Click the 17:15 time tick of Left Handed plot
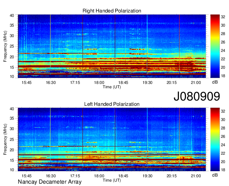Viewport: 229px width, 186px height. (75, 176)
